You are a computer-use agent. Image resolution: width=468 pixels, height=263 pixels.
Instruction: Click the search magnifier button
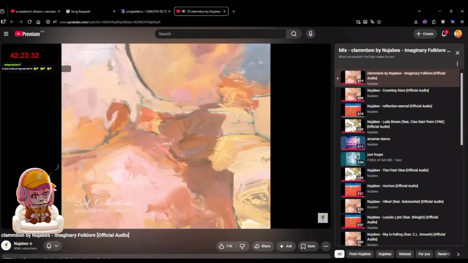pos(294,34)
